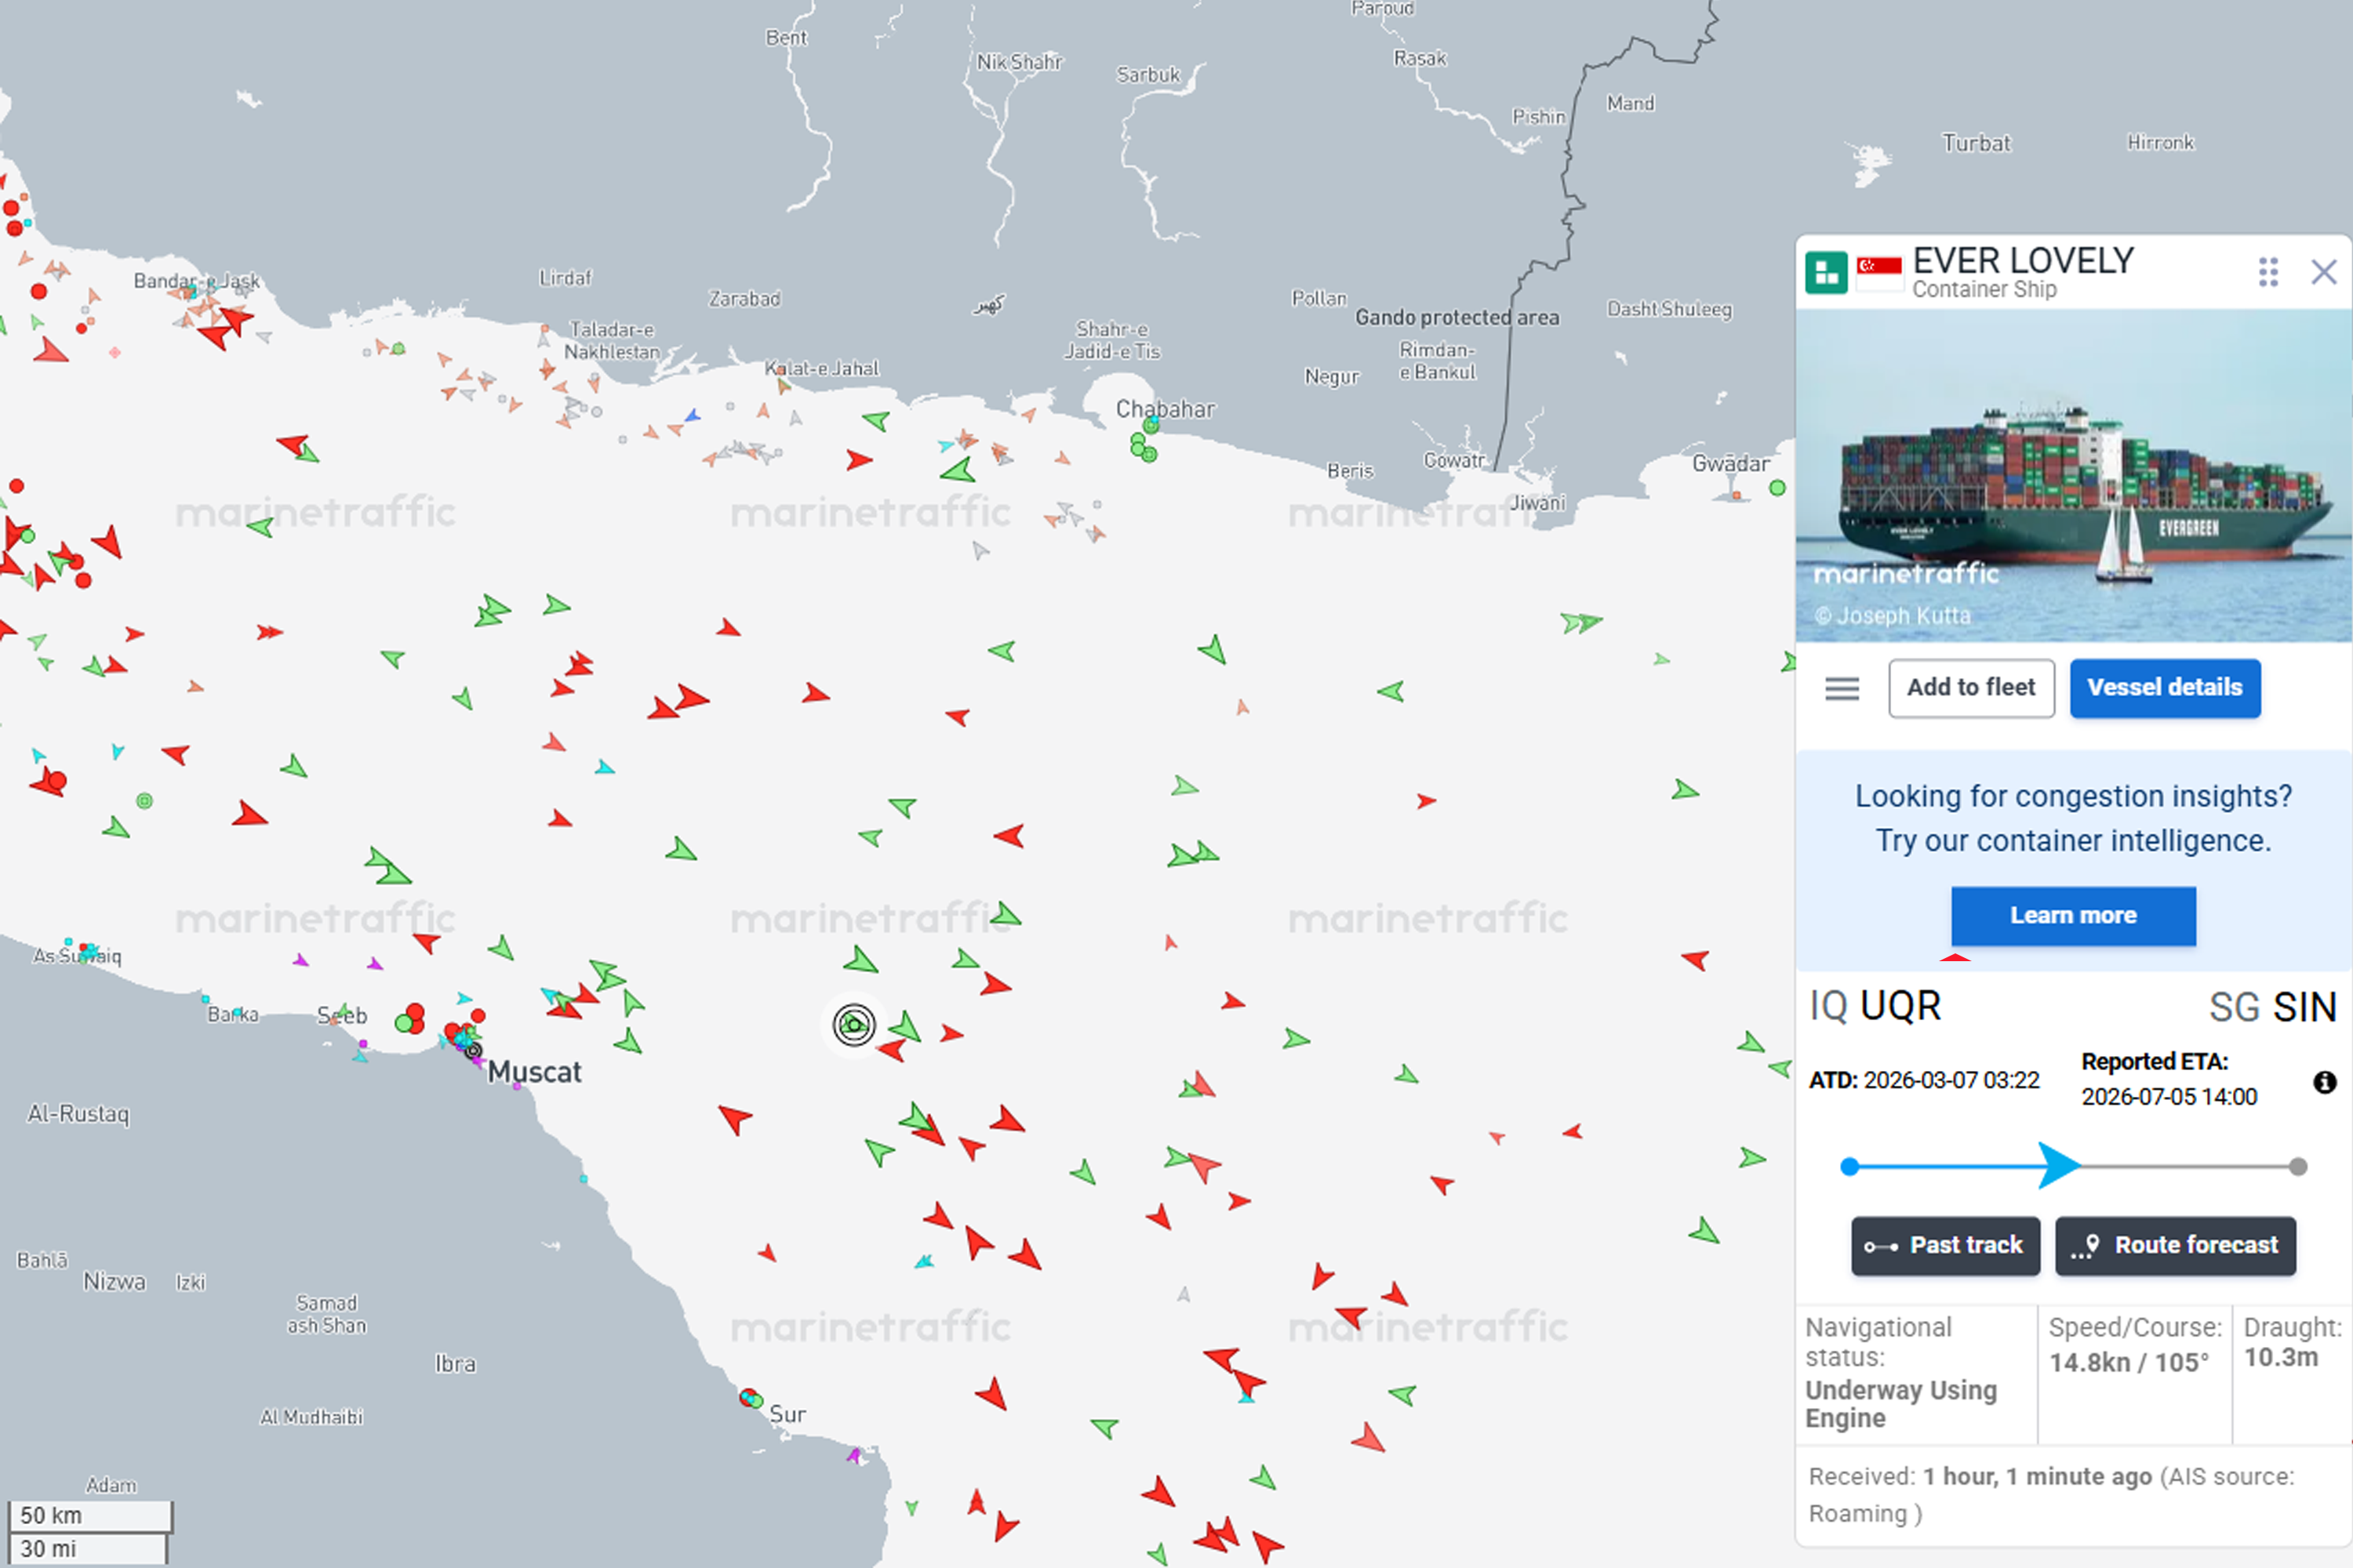Click the Seeb label on the map
The width and height of the screenshot is (2353, 1568).
(x=342, y=1015)
